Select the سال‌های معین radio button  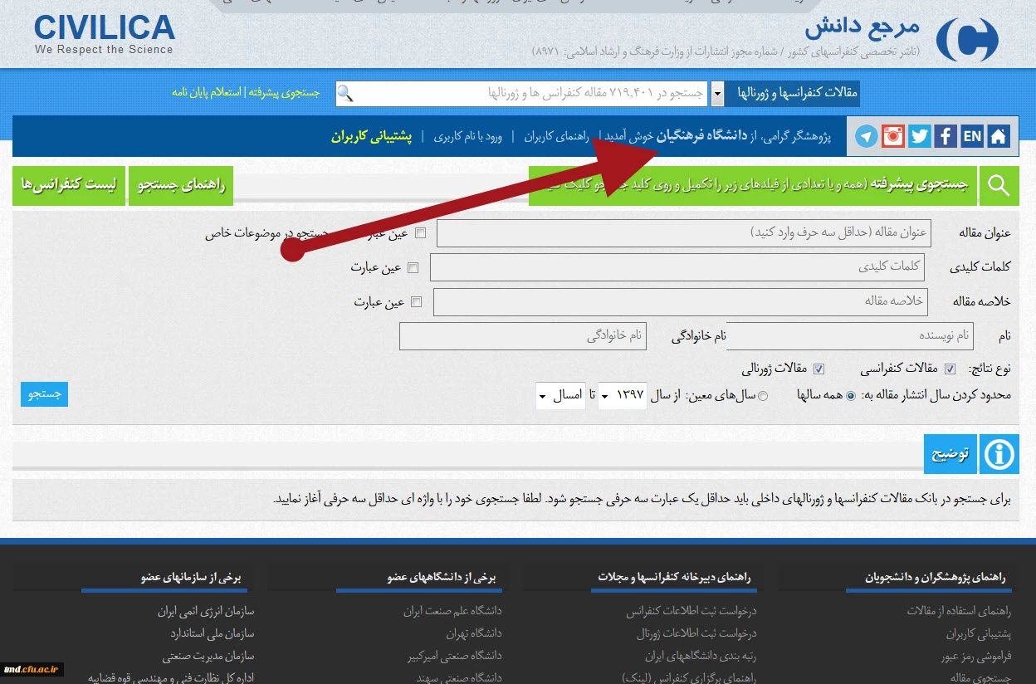pyautogui.click(x=763, y=396)
